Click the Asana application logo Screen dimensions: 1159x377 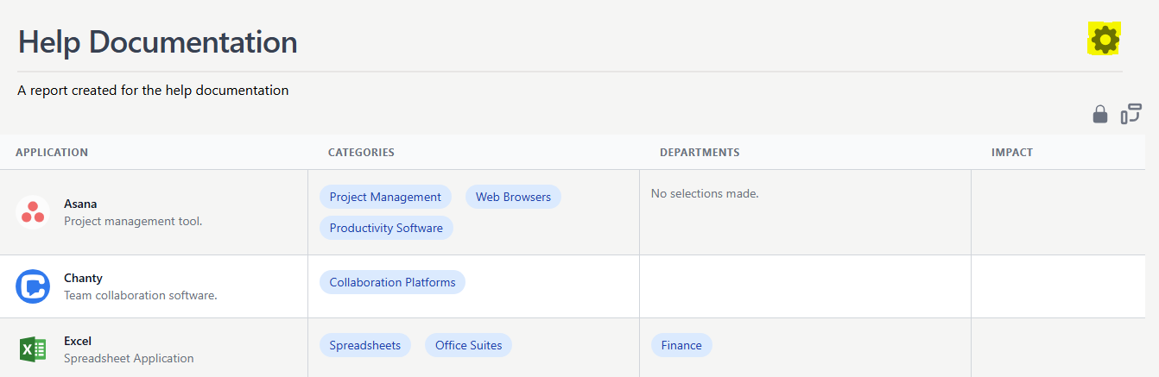pyautogui.click(x=33, y=212)
